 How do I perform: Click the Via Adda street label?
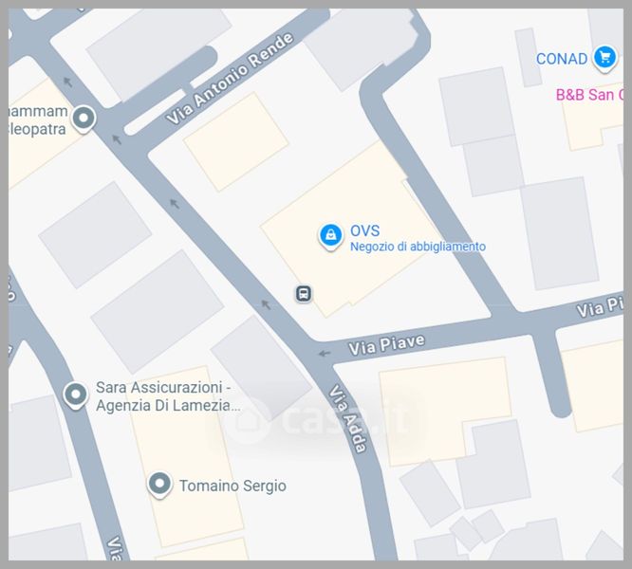(x=348, y=419)
